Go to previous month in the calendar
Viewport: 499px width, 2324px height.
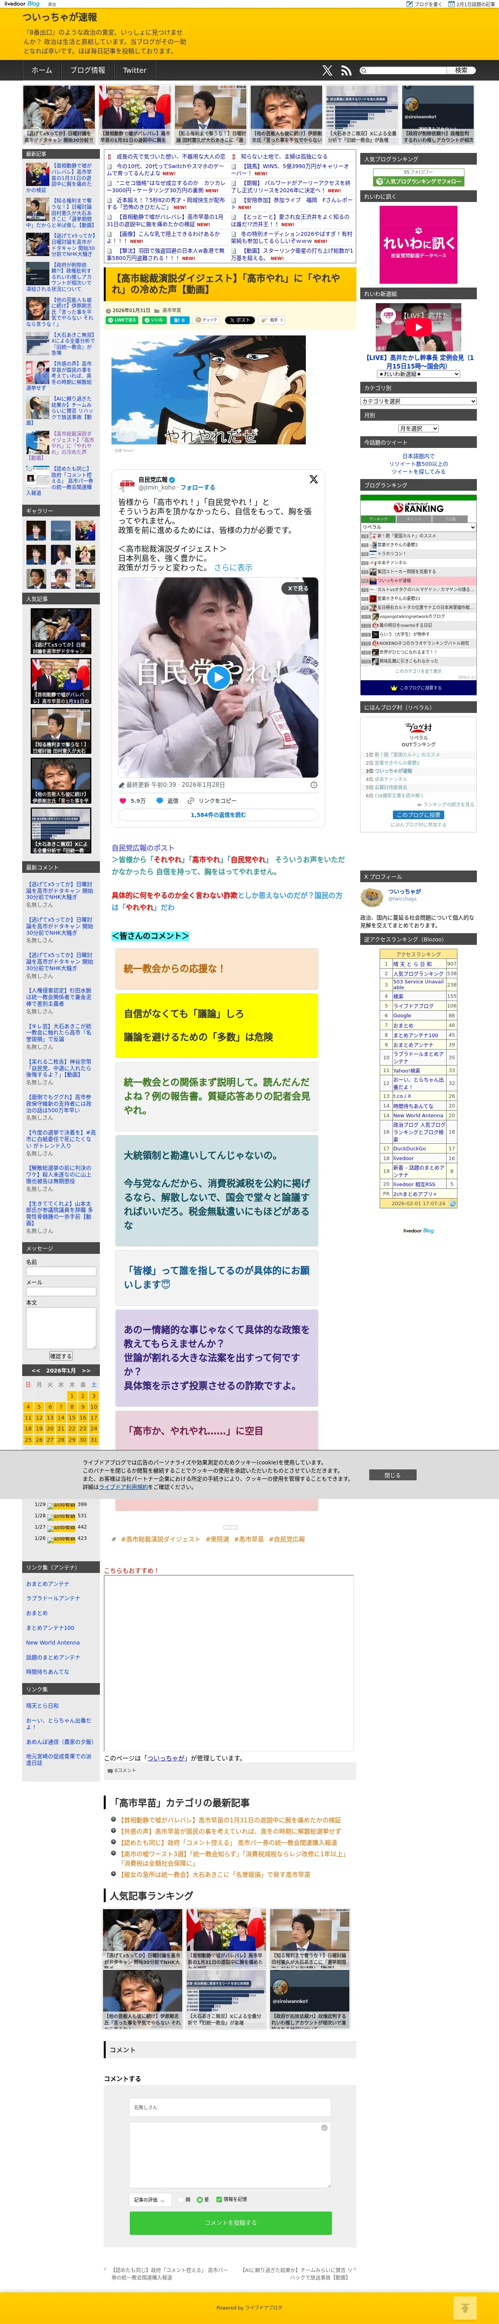click(36, 1371)
